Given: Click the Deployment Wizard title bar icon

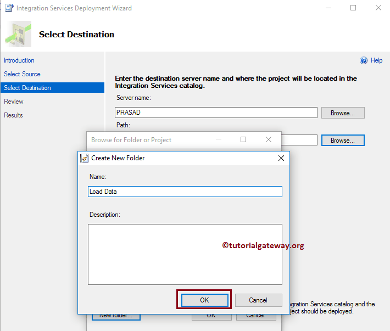Looking at the screenshot, I should [x=9, y=8].
